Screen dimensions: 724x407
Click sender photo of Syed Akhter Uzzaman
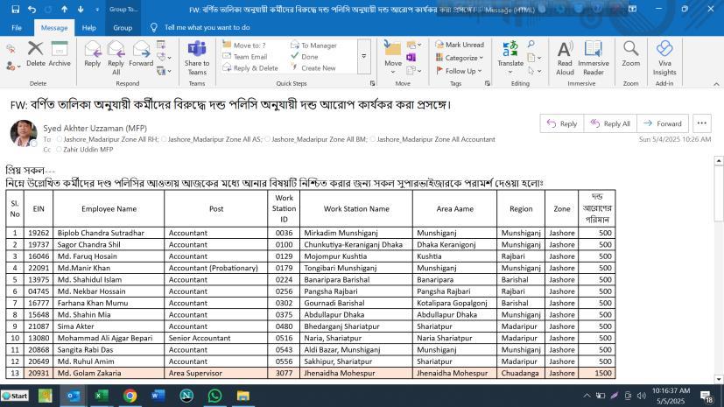24,133
